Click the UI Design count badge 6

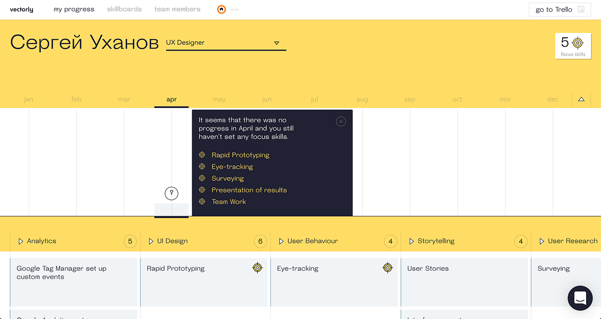[260, 241]
